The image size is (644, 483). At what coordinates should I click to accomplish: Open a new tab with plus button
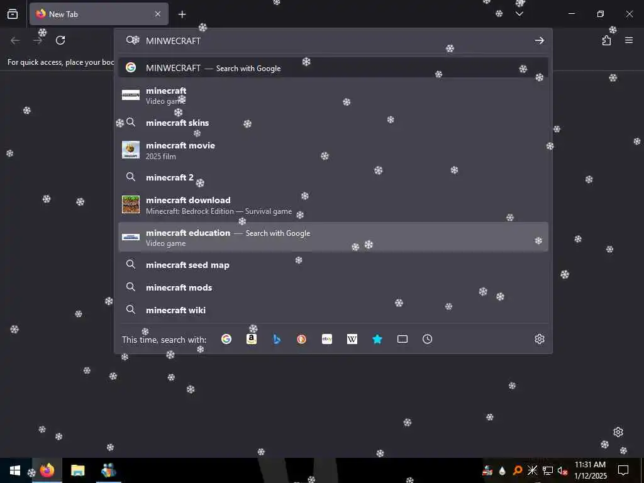(182, 14)
